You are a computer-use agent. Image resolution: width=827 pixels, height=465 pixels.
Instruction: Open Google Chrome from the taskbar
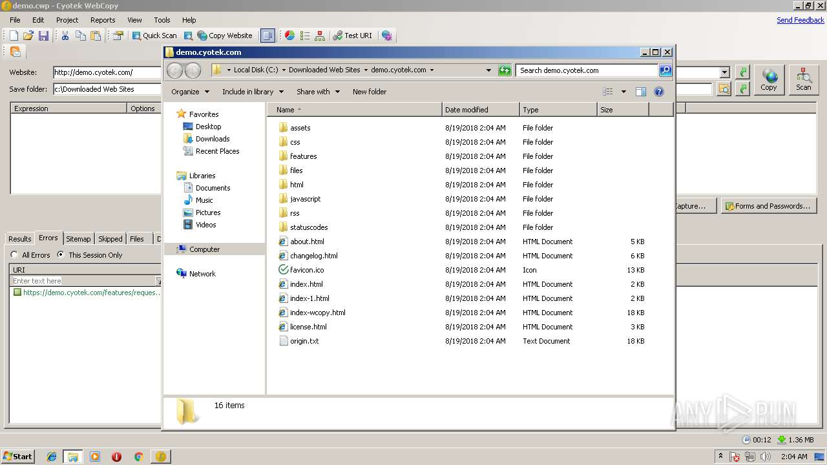point(138,457)
